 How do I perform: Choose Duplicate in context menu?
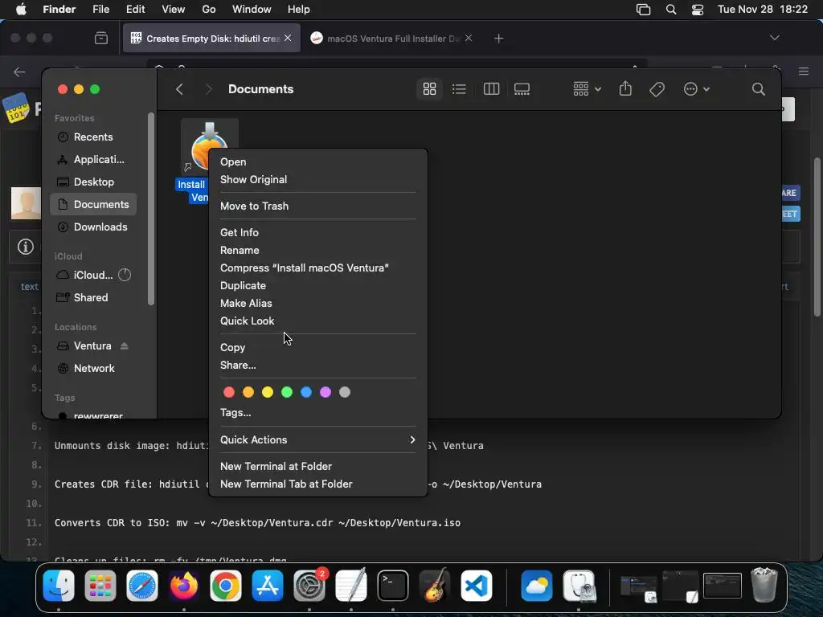[318, 285]
